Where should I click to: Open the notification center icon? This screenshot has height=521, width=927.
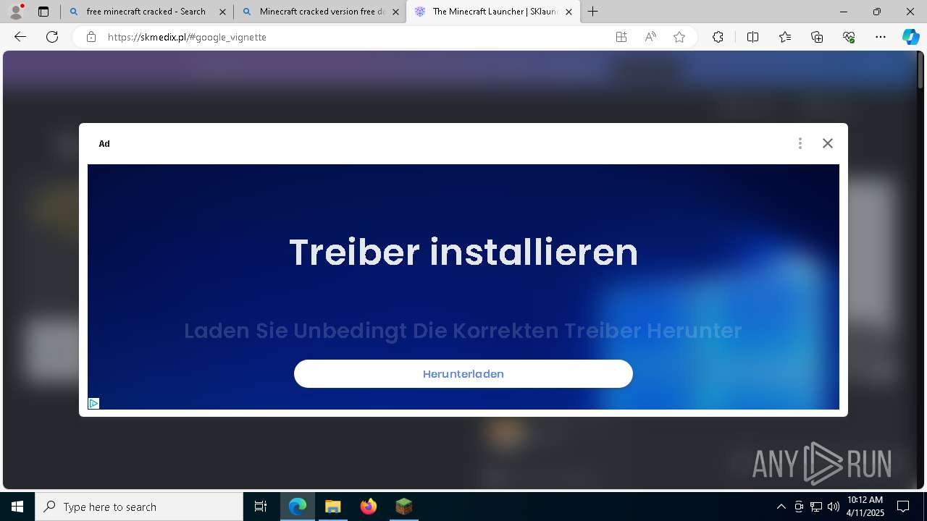[x=903, y=507]
